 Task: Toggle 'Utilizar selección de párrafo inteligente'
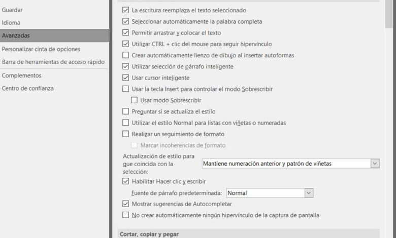click(x=126, y=66)
